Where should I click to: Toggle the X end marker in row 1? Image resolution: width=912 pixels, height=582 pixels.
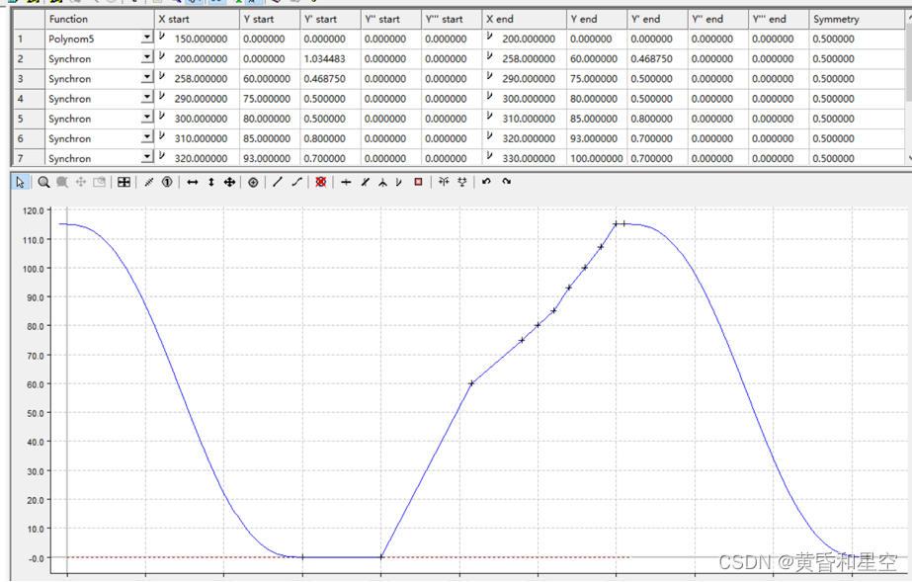point(490,37)
